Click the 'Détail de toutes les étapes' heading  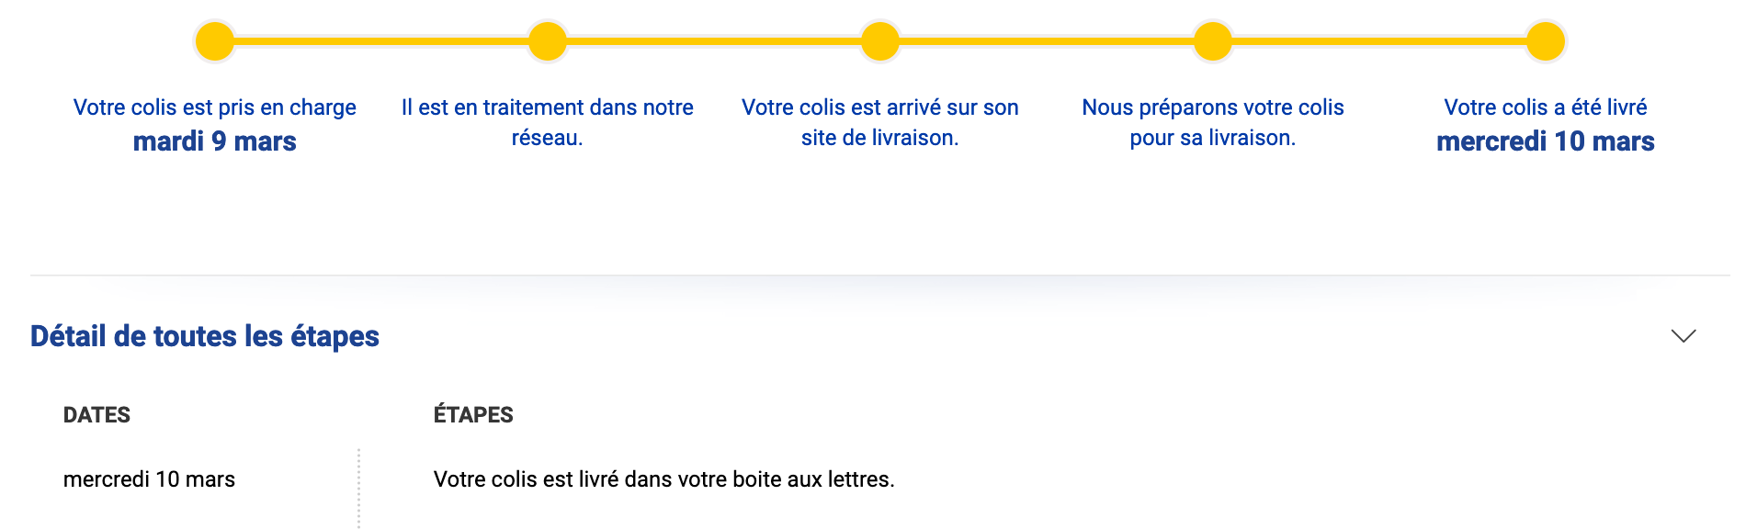pos(205,336)
